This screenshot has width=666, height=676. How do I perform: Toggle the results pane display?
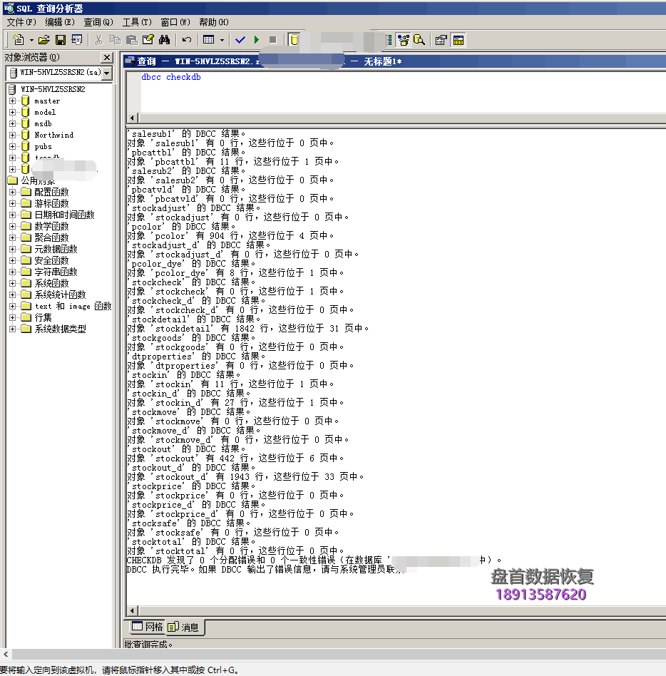[x=458, y=40]
